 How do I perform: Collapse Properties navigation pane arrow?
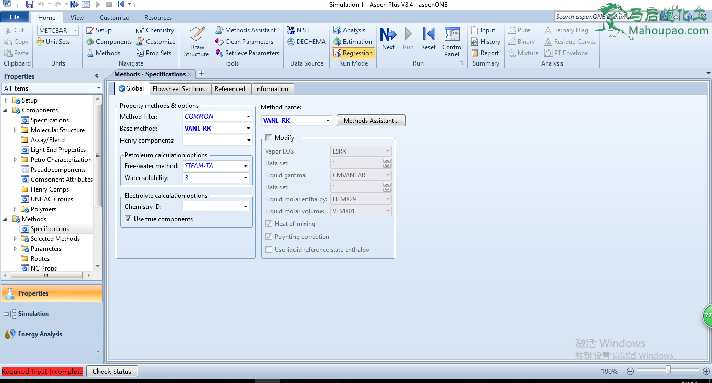[x=97, y=76]
